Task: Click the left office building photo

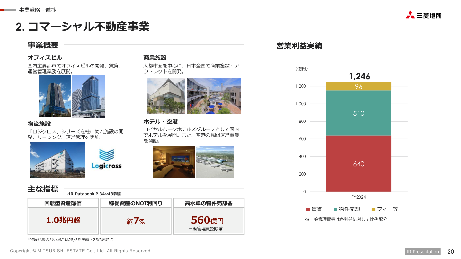Action: point(55,96)
